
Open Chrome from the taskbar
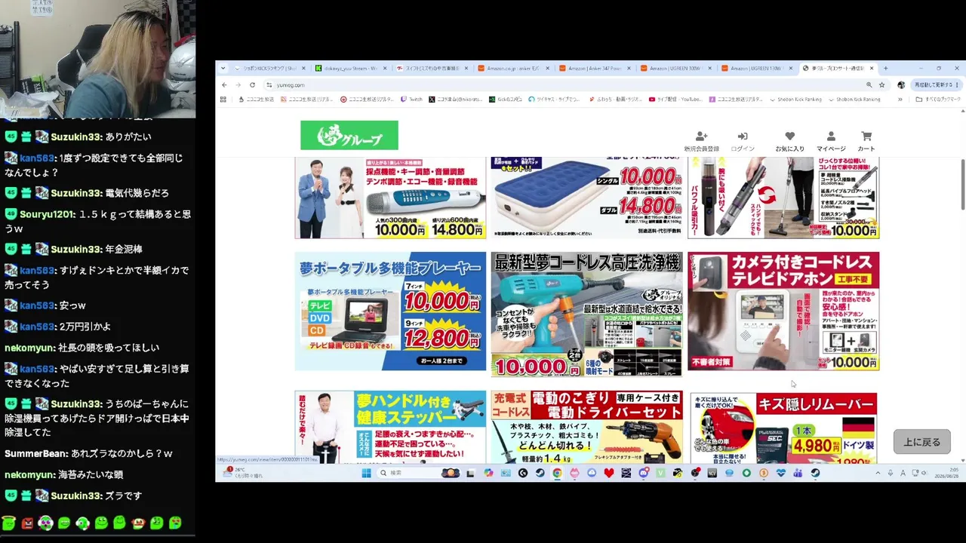[557, 473]
